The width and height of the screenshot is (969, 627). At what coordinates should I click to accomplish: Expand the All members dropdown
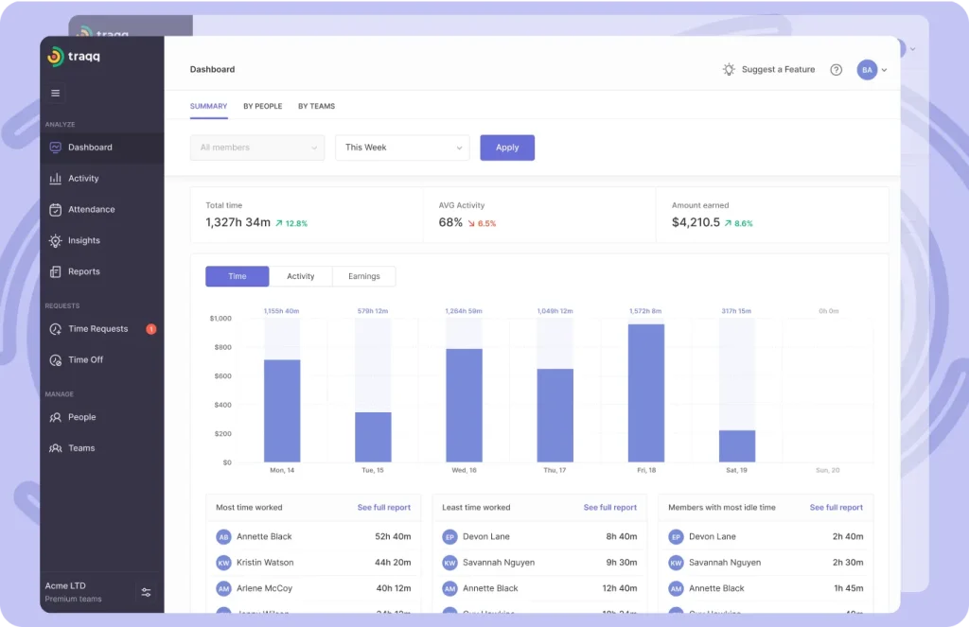pos(256,148)
